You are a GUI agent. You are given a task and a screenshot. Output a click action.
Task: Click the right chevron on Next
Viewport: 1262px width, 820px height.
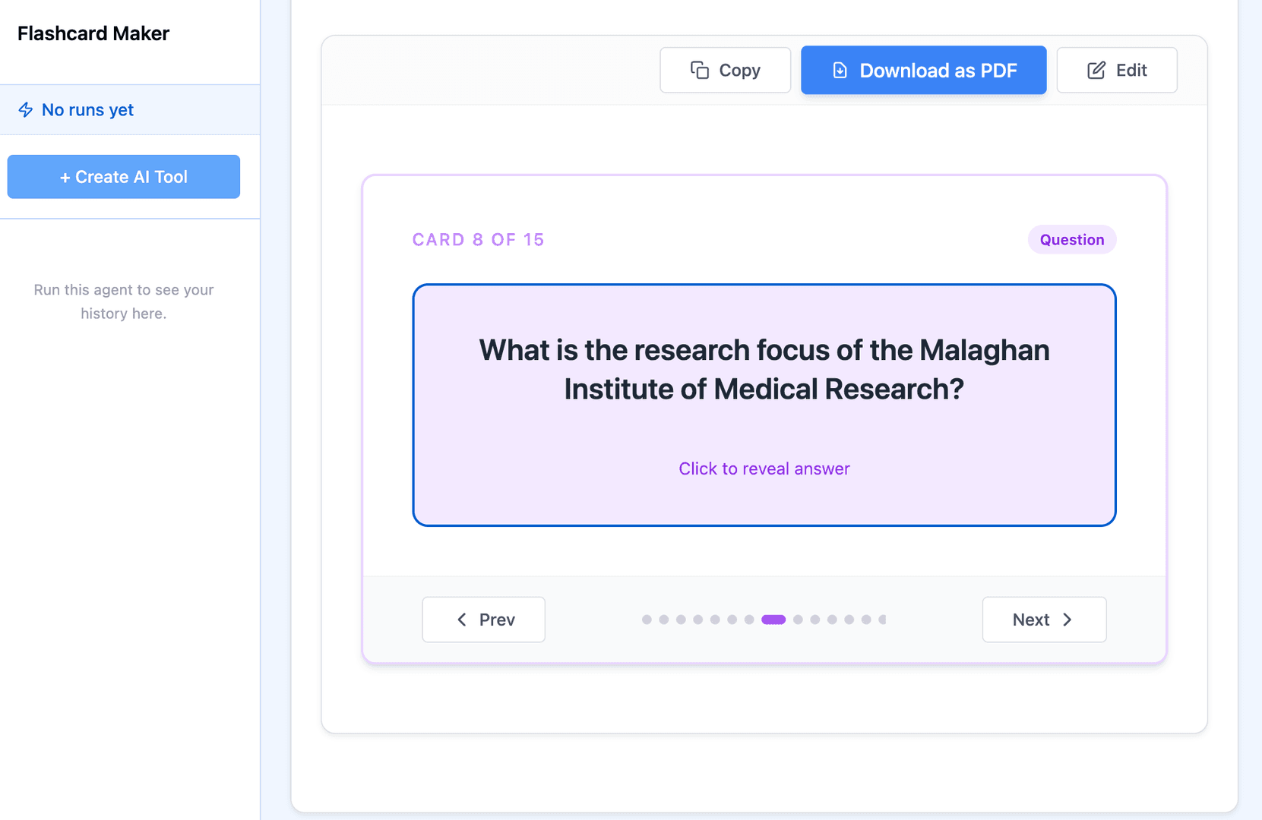coord(1067,620)
